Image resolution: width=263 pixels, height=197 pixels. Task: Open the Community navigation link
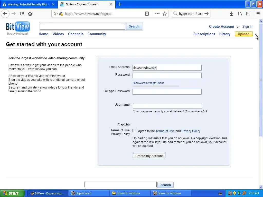(97, 34)
